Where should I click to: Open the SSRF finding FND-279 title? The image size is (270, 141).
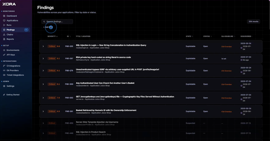pos(117,69)
